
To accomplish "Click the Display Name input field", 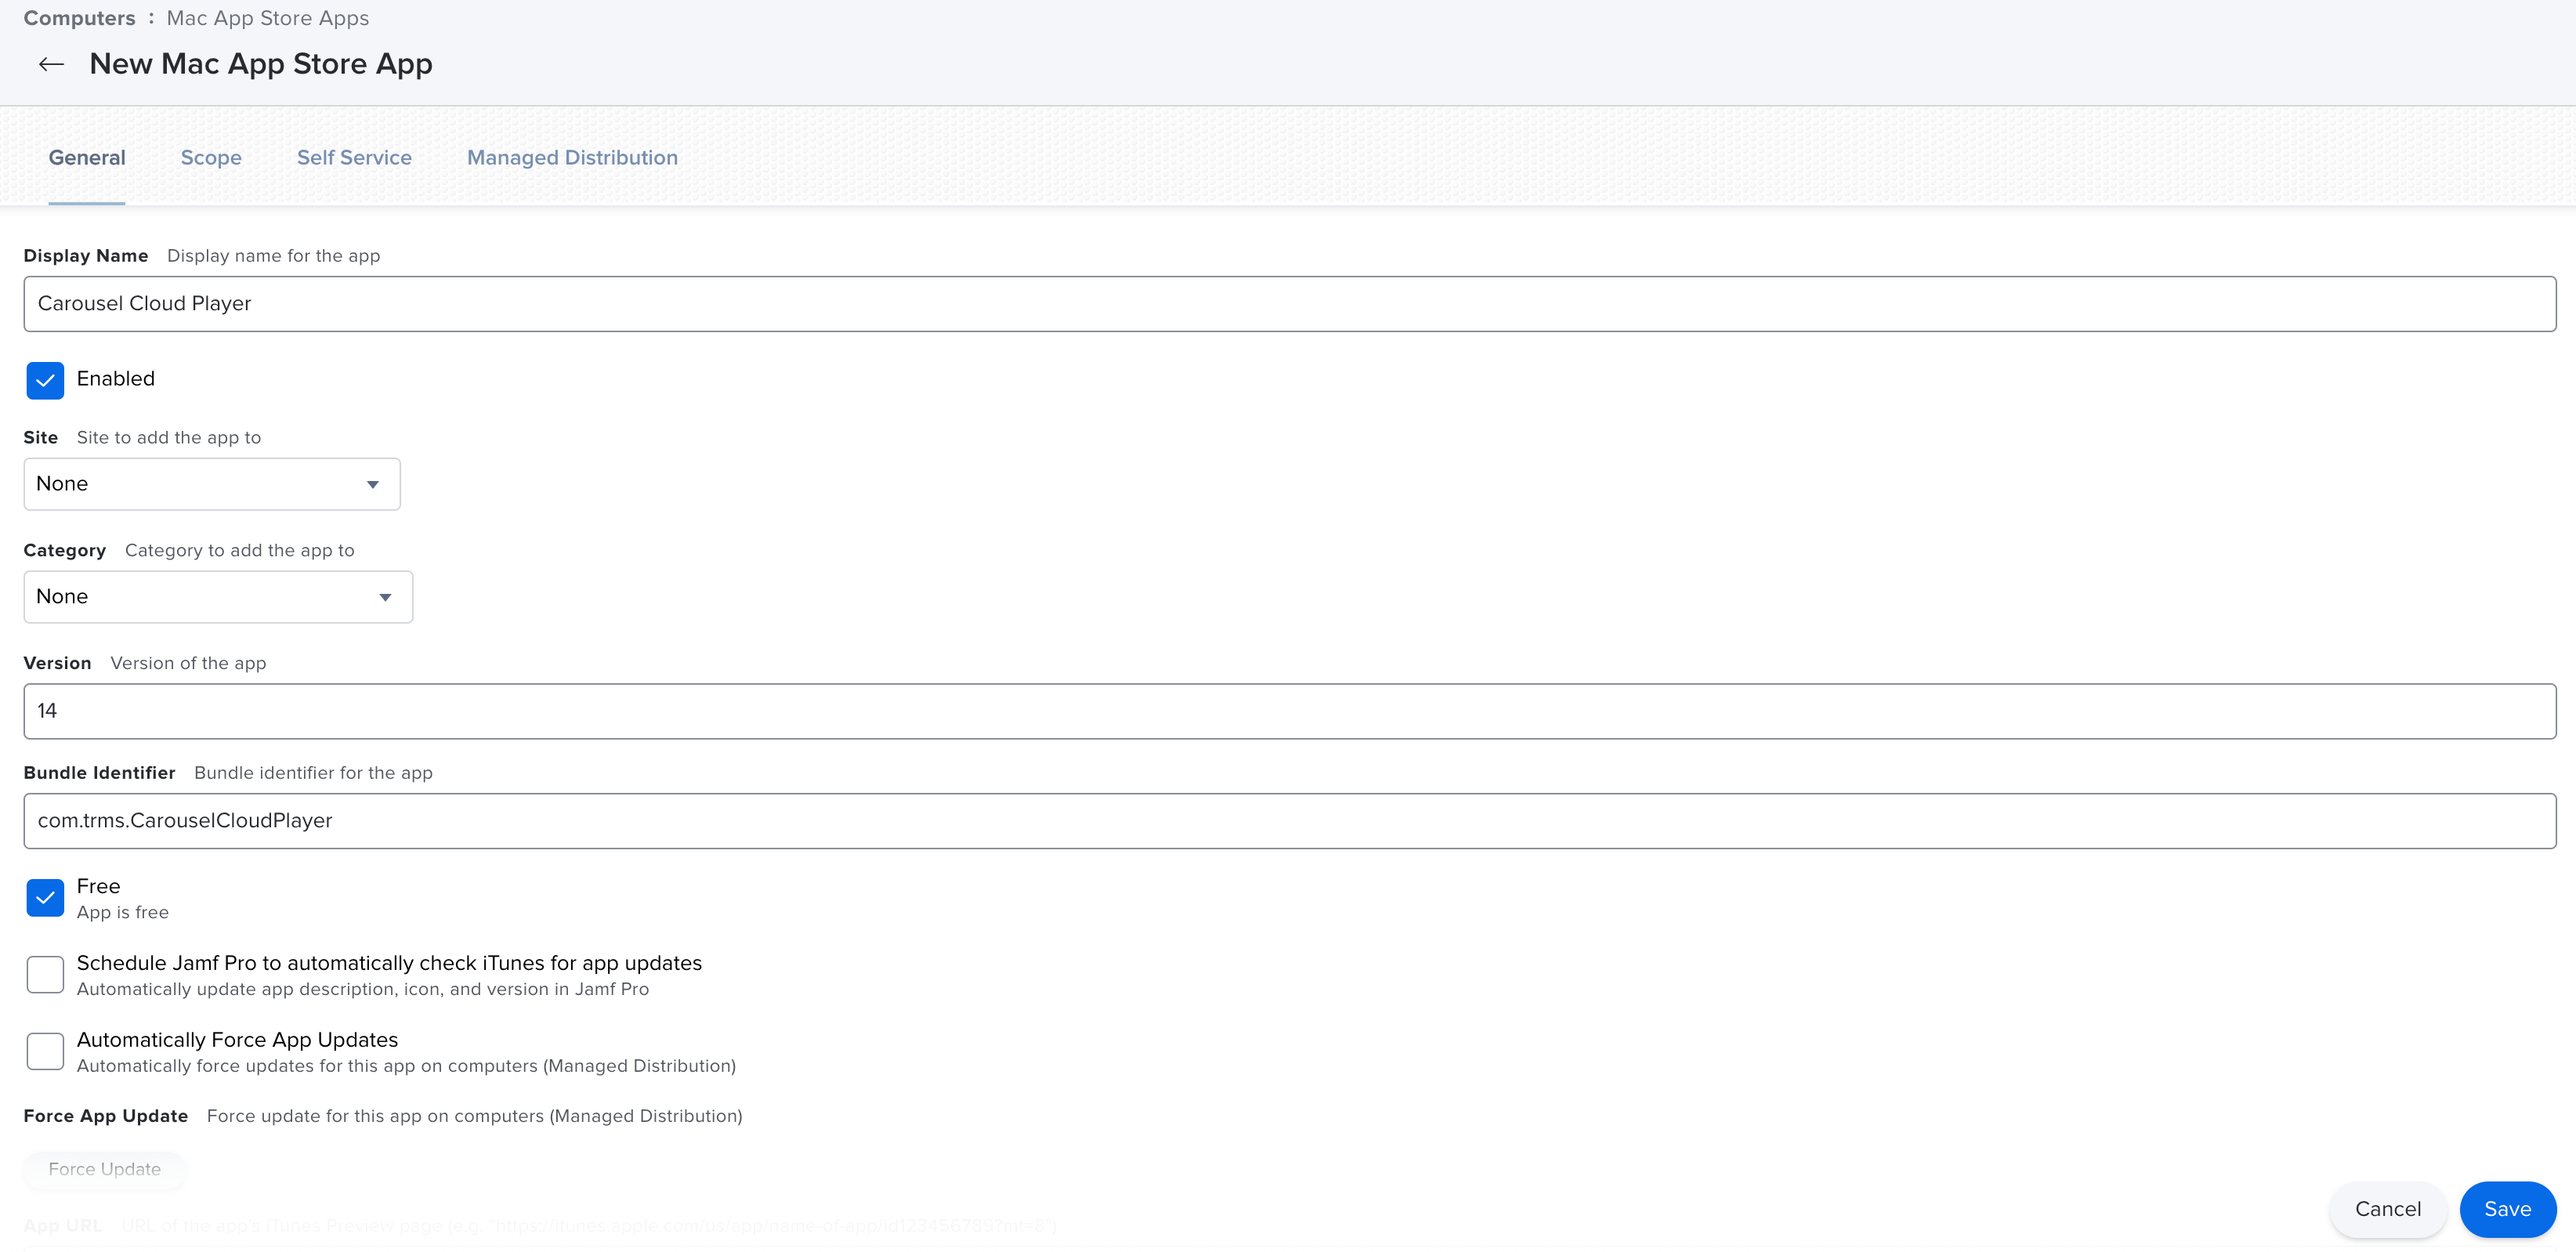I will click(1289, 303).
